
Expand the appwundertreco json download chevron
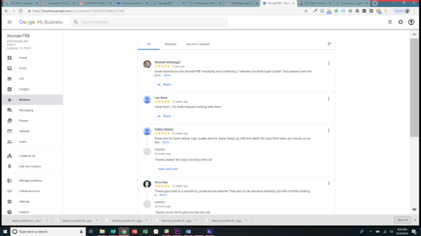point(47,221)
